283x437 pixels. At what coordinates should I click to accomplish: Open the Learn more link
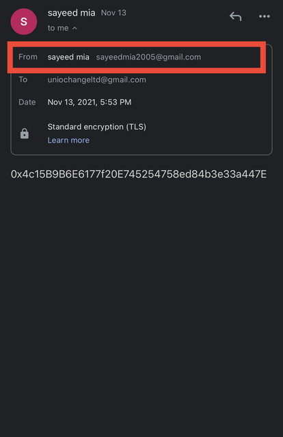click(68, 140)
